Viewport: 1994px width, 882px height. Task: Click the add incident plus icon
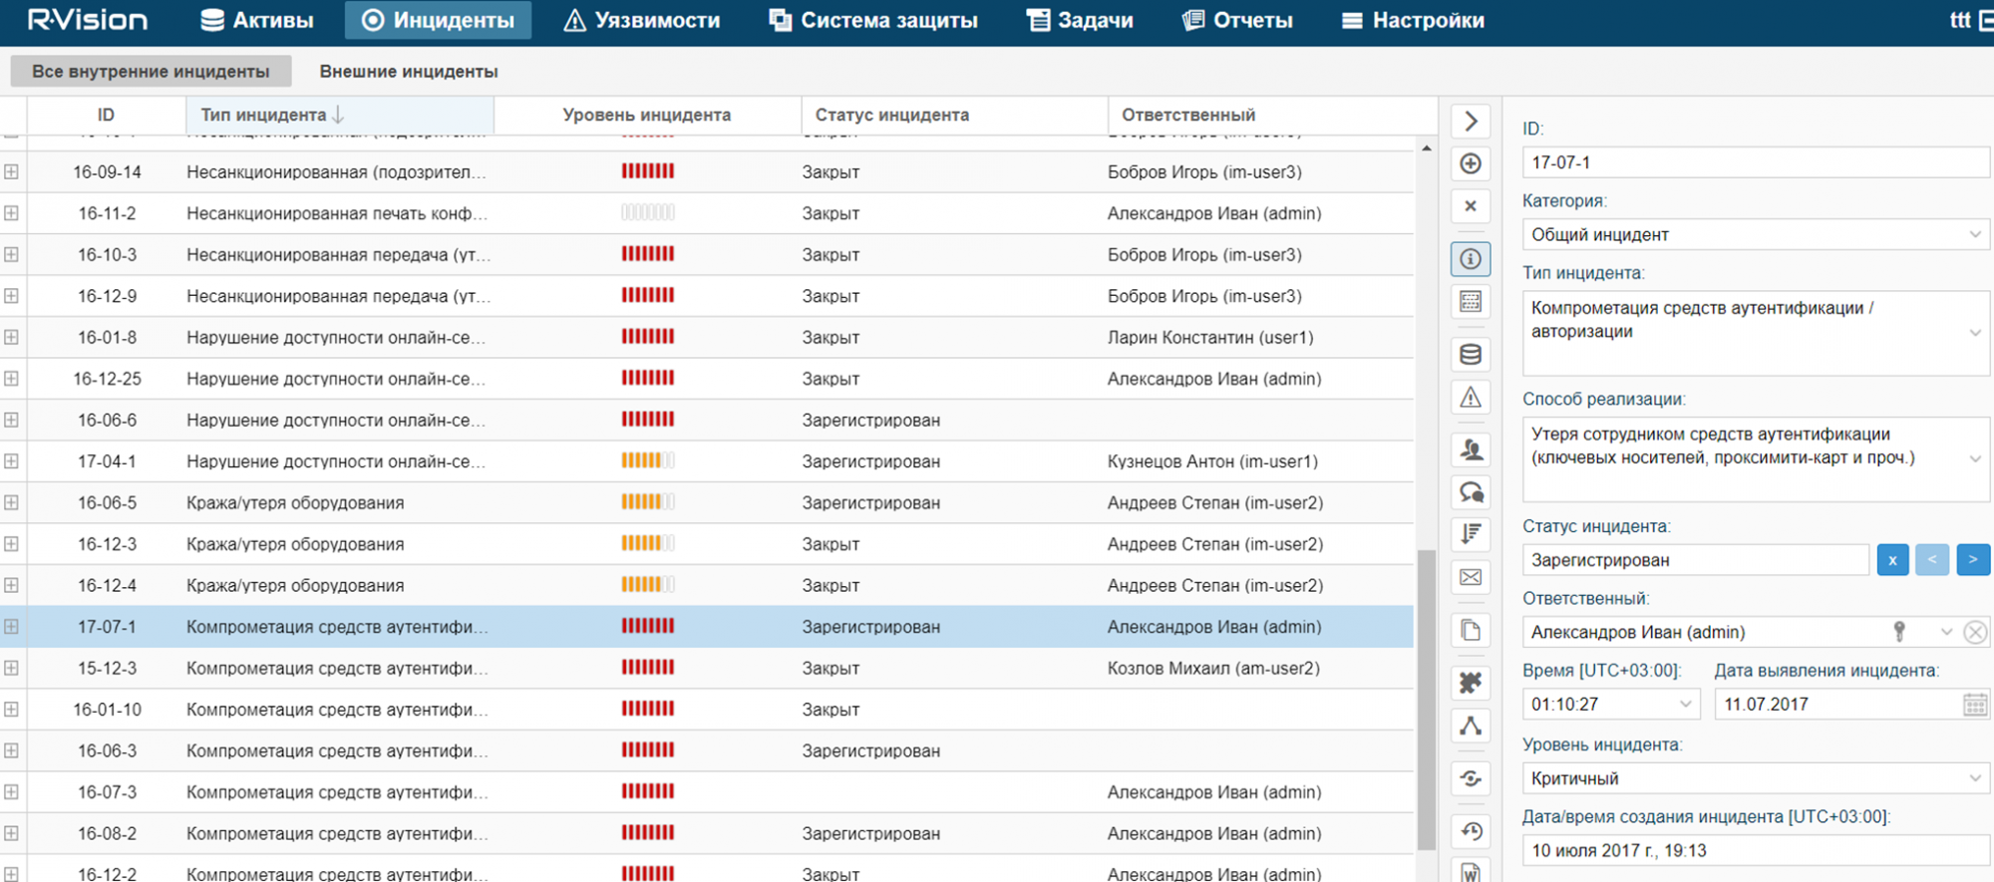coord(1471,164)
